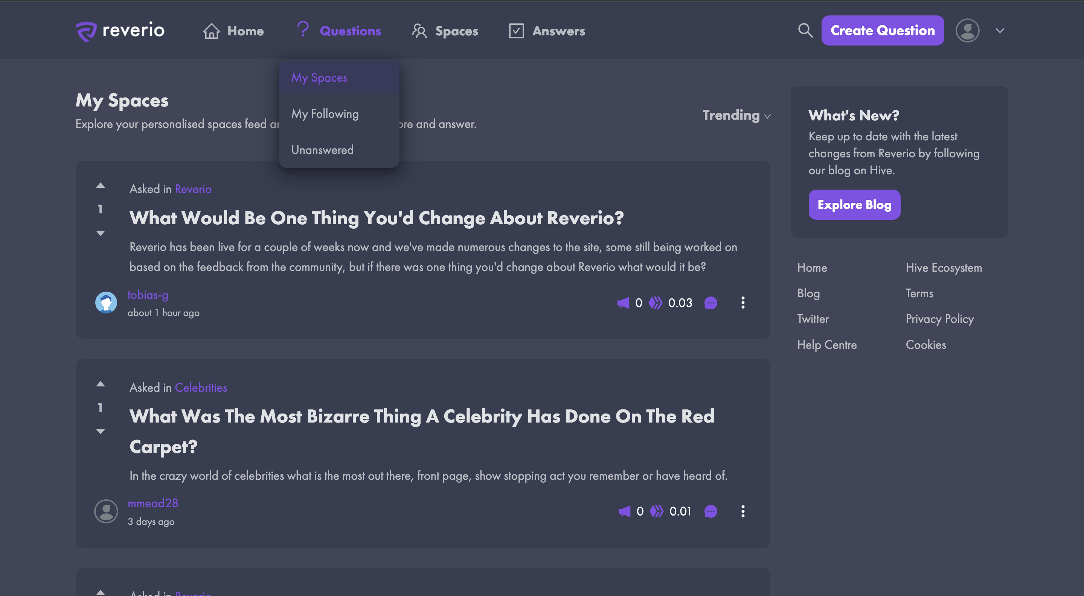Open comments bubble on tobias-g post
This screenshot has height=596, width=1084.
pos(711,303)
